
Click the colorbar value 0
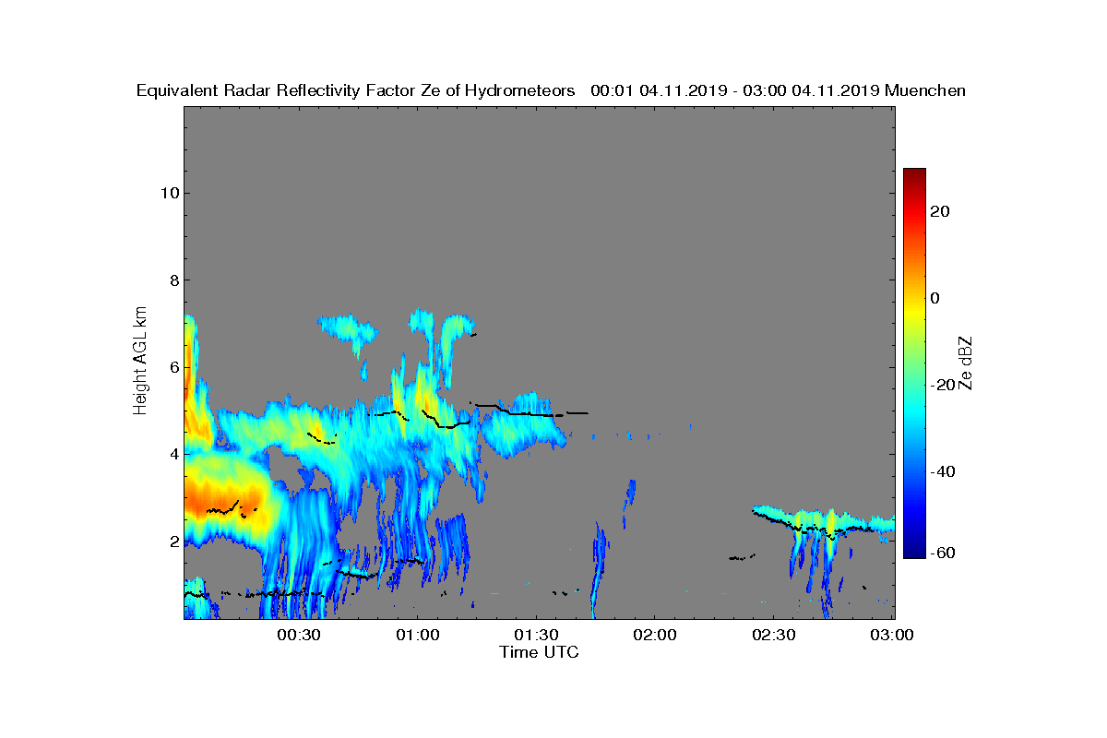click(935, 298)
